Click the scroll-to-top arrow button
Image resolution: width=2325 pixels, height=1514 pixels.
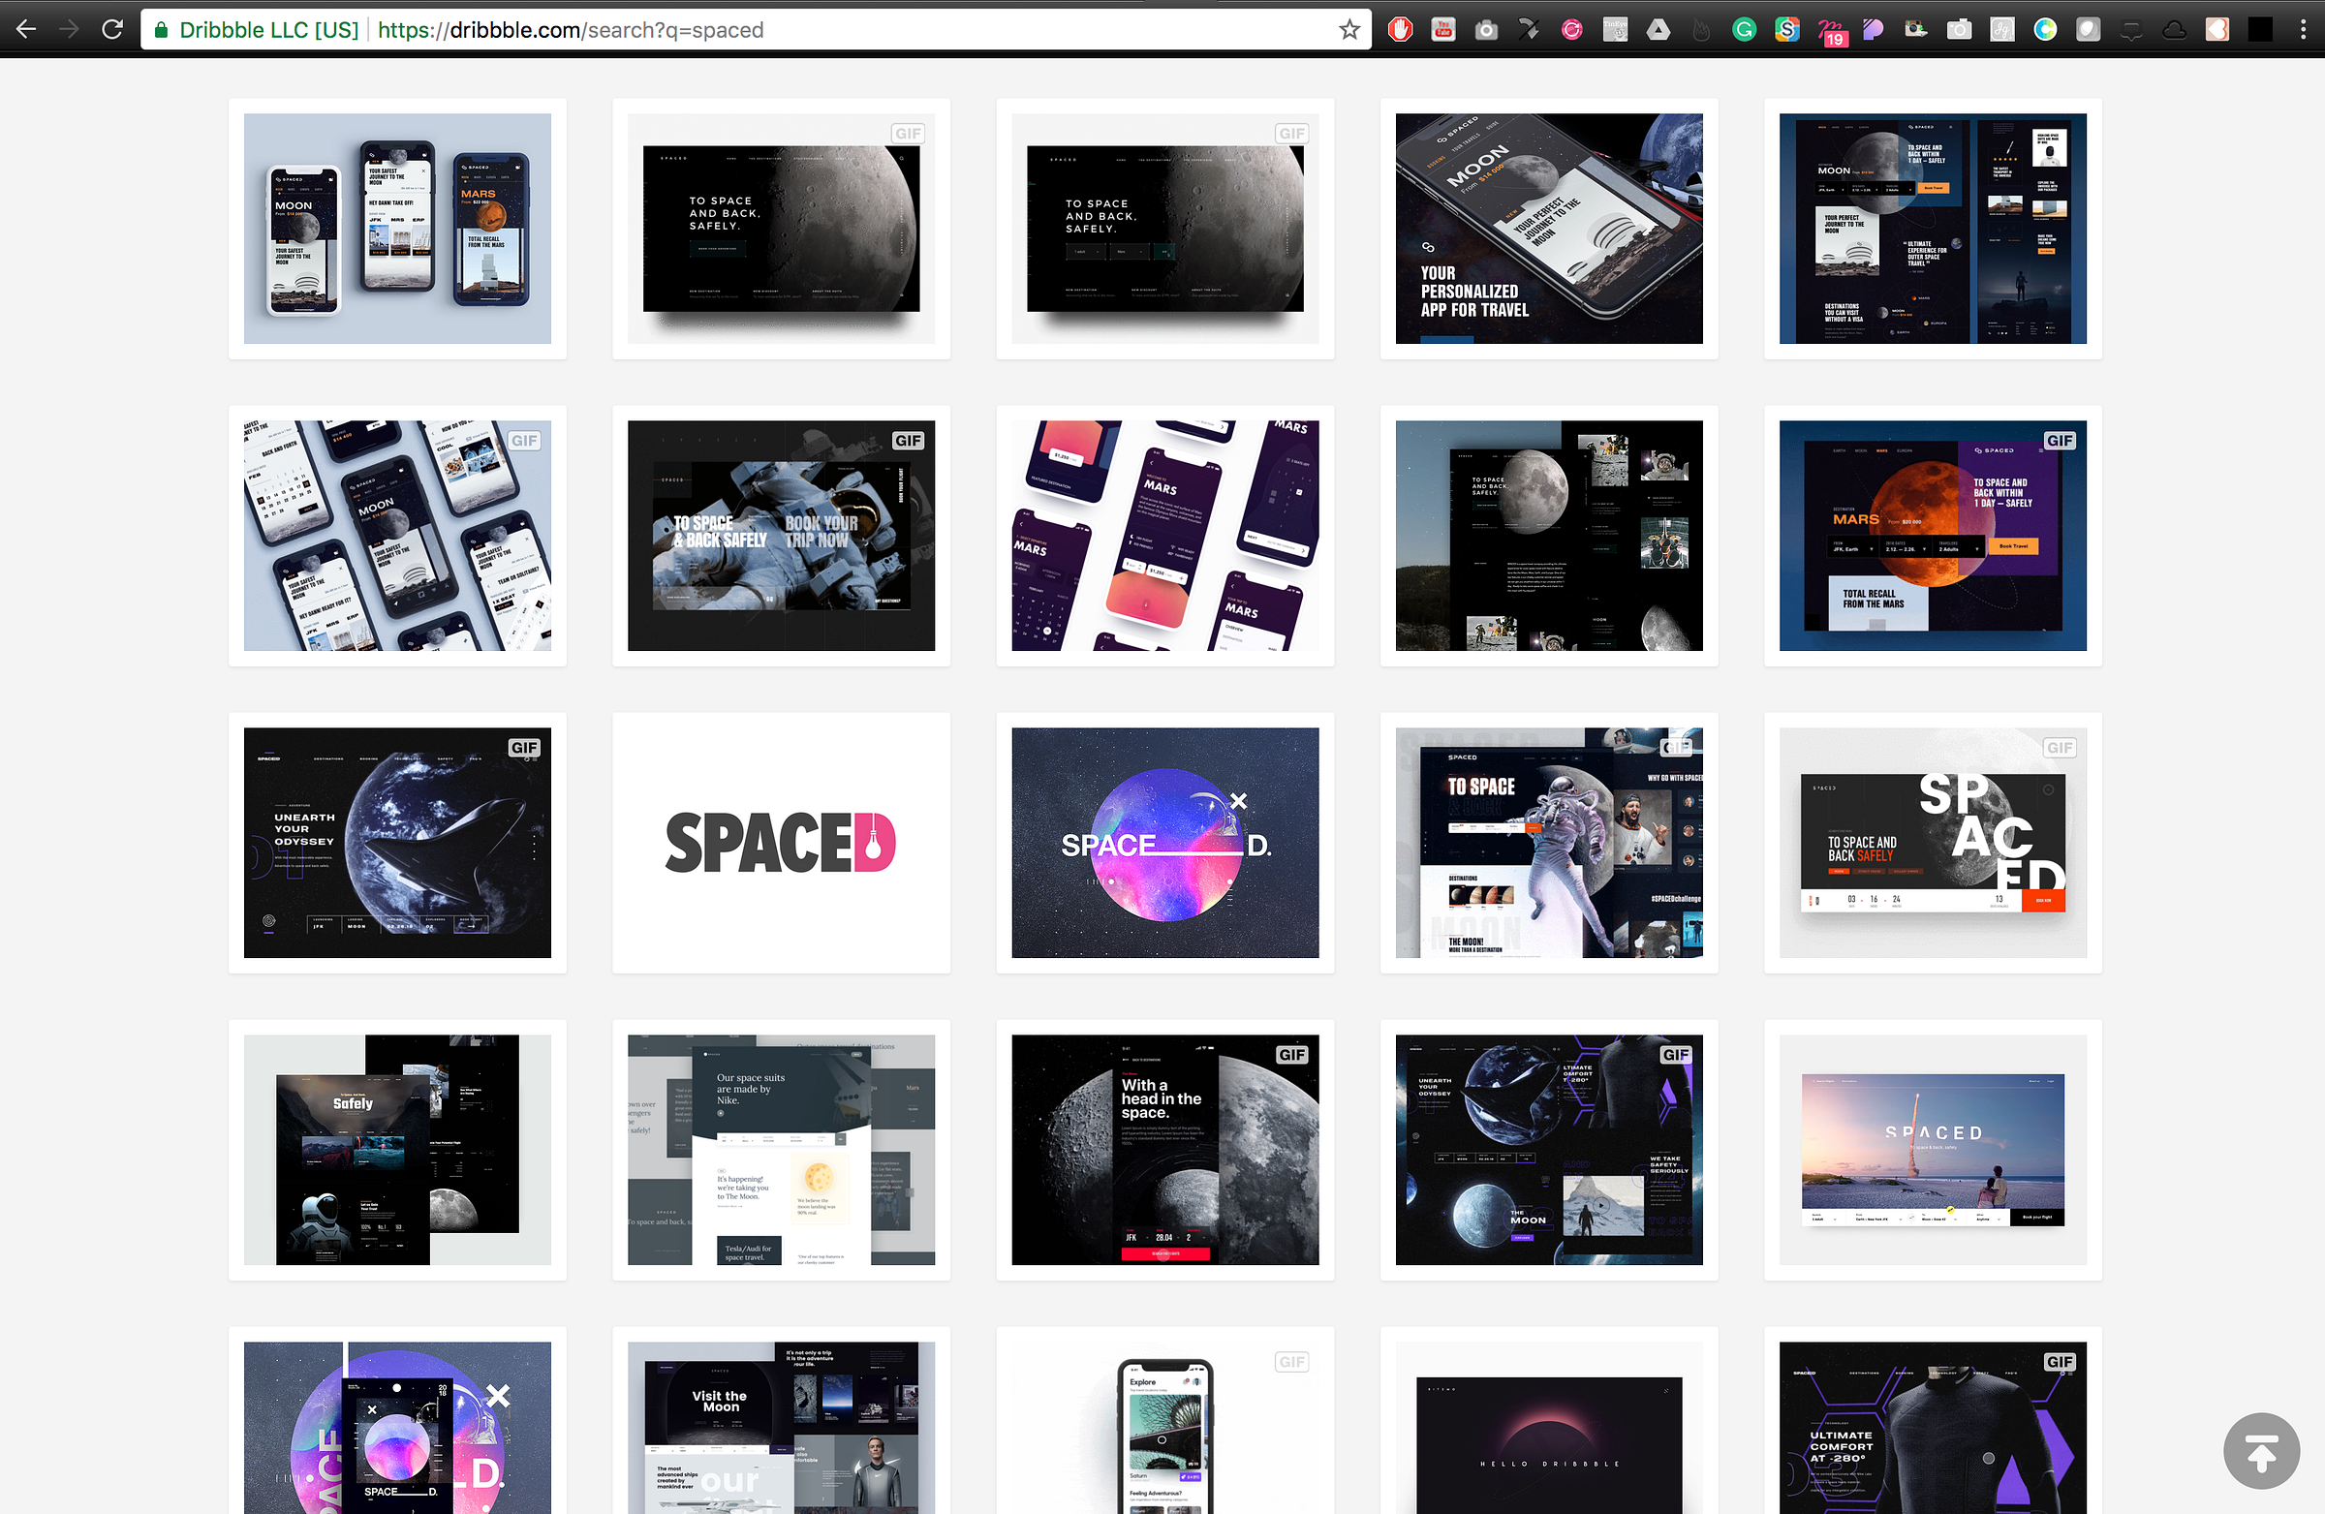click(2260, 1450)
